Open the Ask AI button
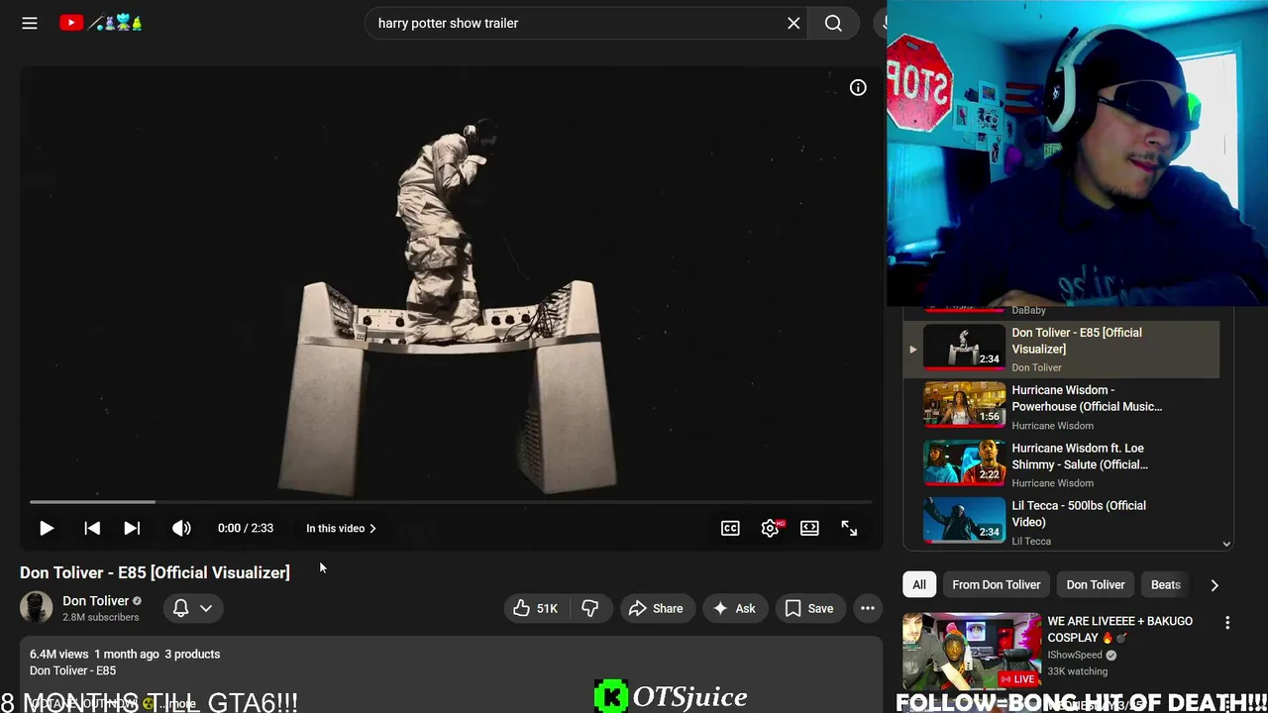This screenshot has height=713, width=1268. 734,608
